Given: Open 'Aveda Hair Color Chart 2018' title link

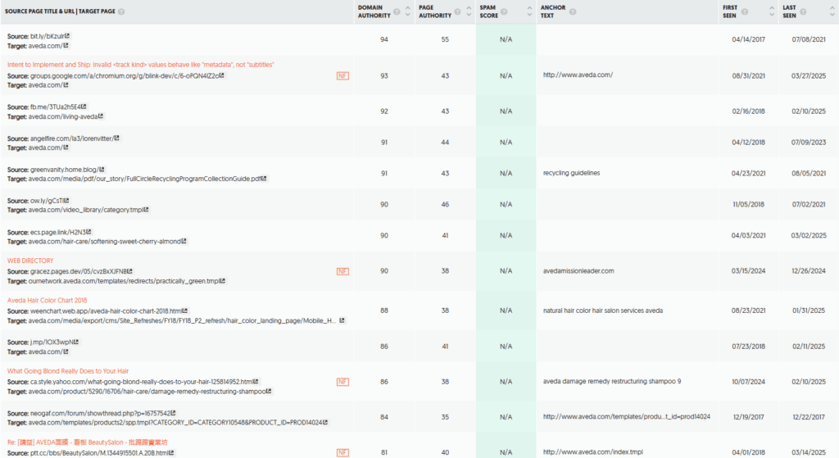Looking at the screenshot, I should (47, 300).
